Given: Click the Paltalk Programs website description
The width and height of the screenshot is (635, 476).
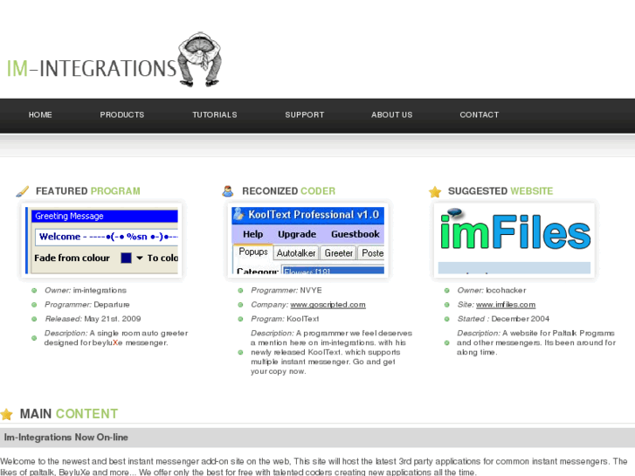Looking at the screenshot, I should 536,342.
